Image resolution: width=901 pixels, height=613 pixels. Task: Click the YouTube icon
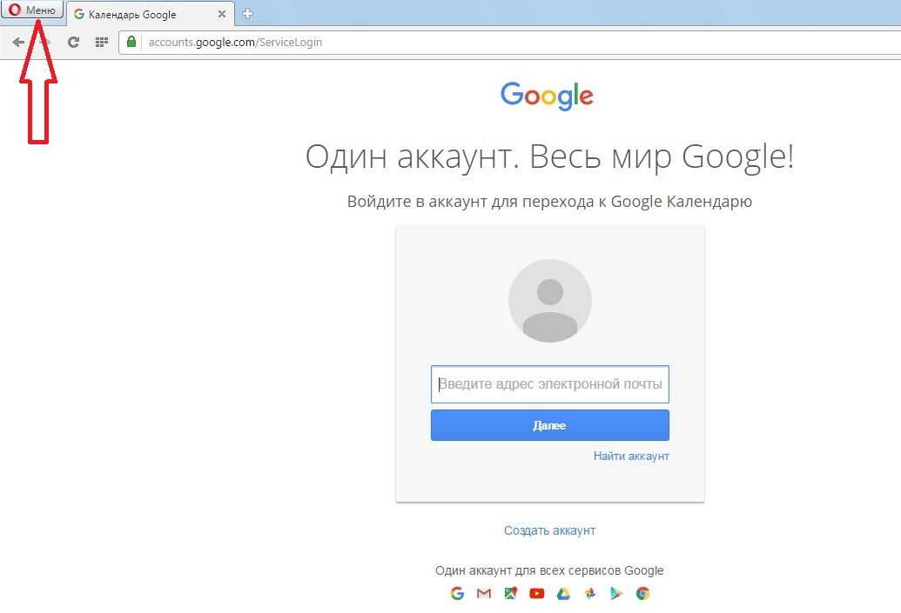click(x=537, y=594)
